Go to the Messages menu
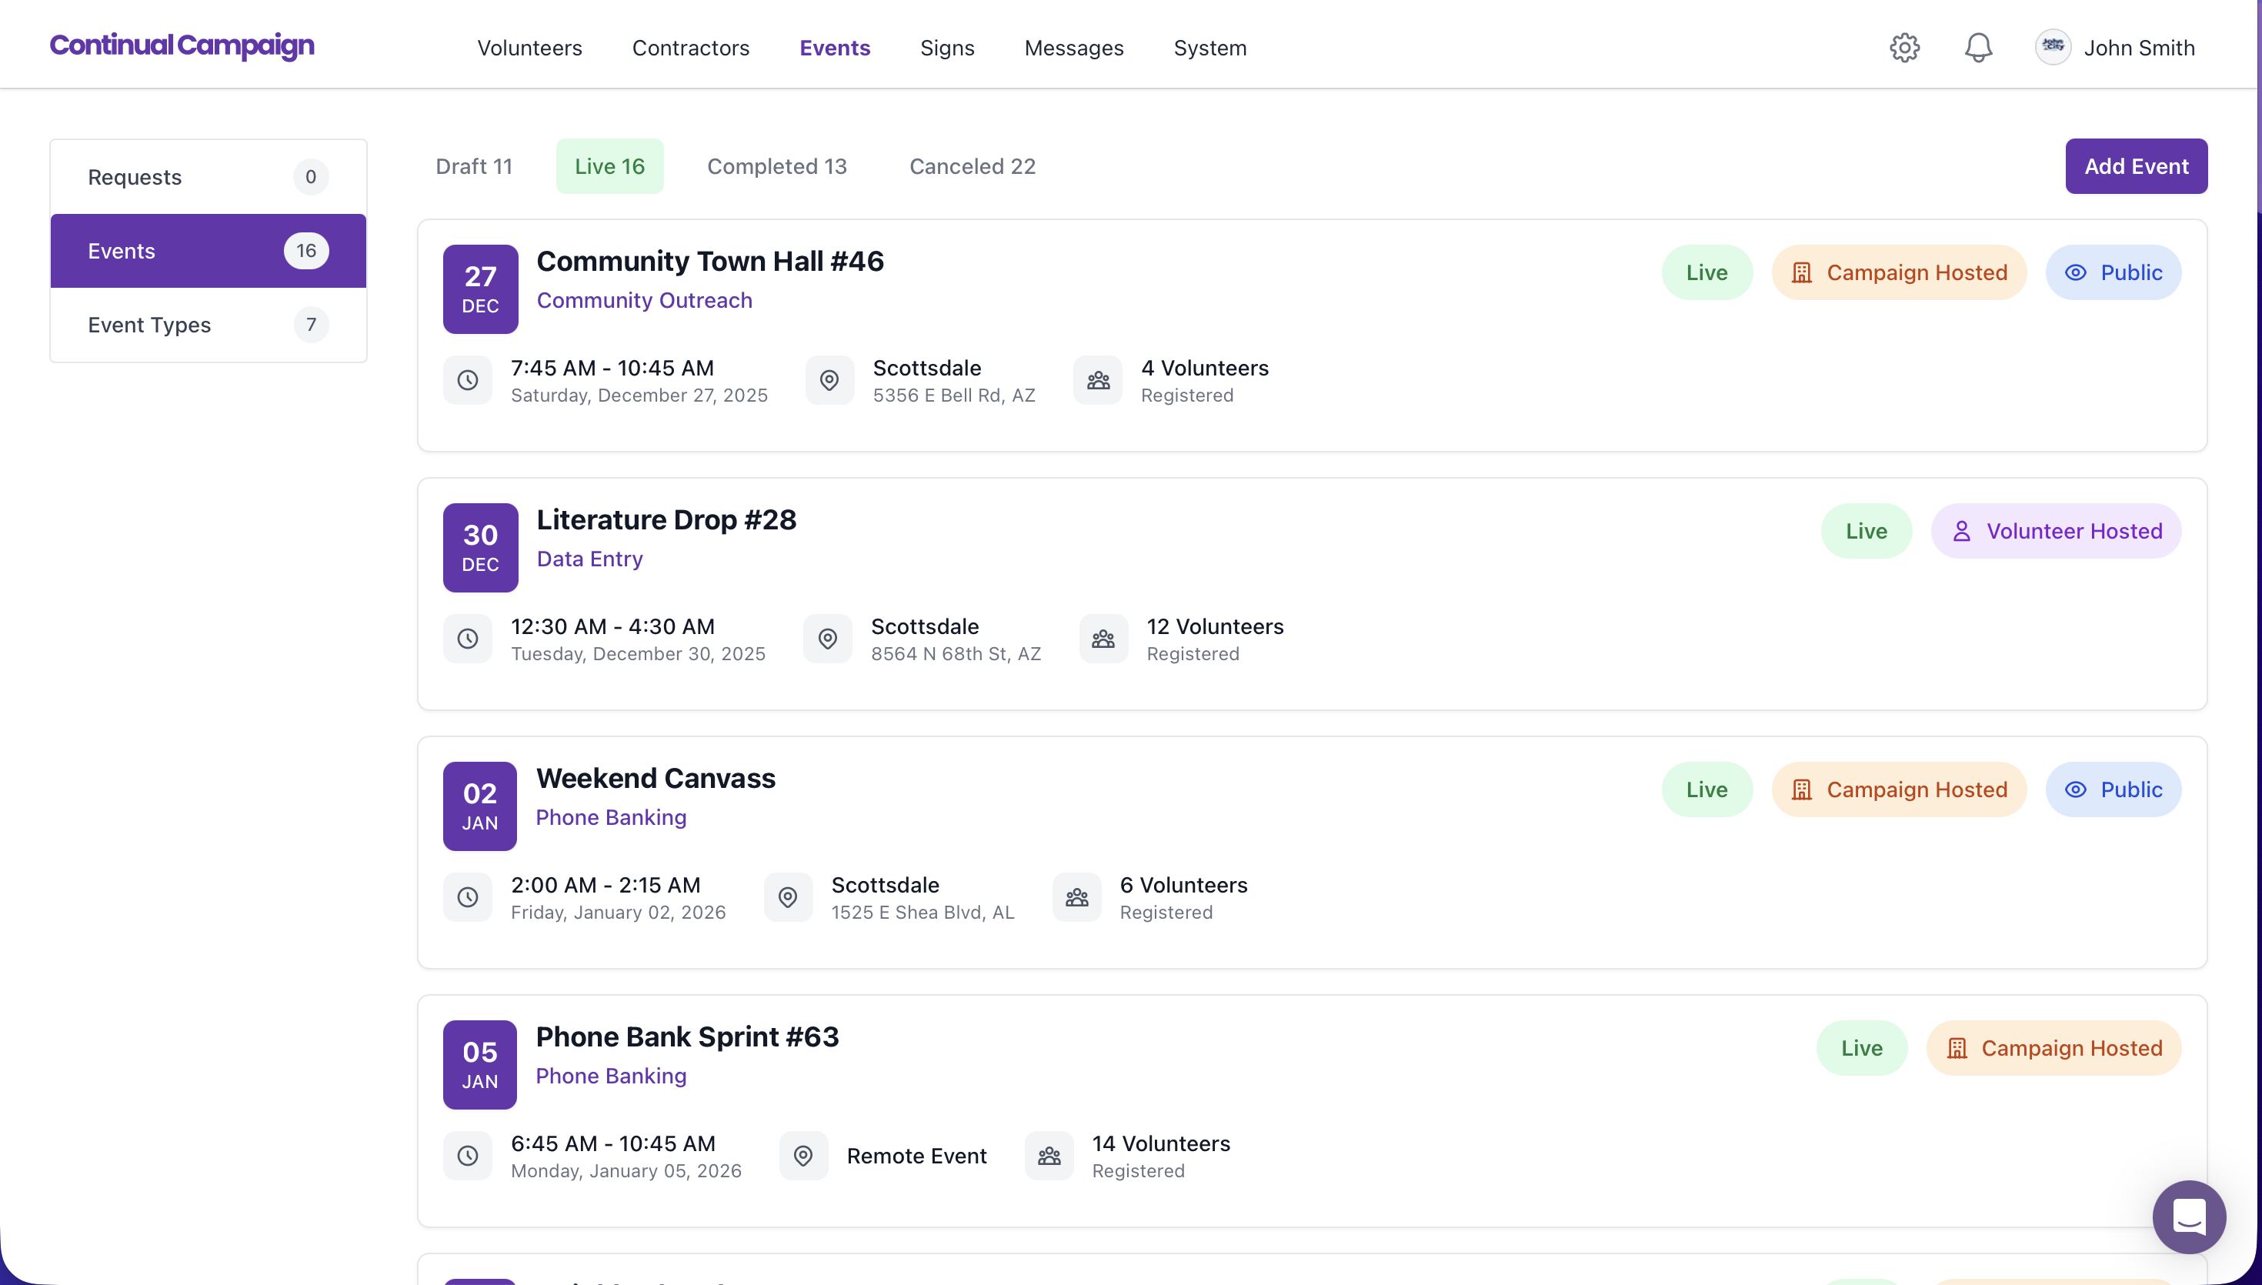The height and width of the screenshot is (1285, 2262). tap(1073, 48)
